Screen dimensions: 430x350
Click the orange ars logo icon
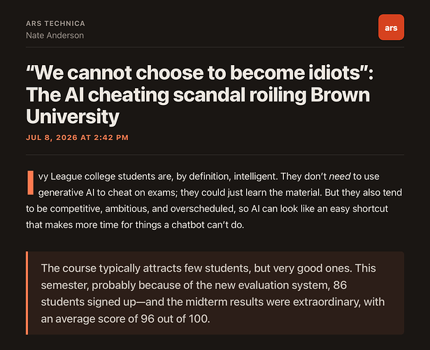391,27
